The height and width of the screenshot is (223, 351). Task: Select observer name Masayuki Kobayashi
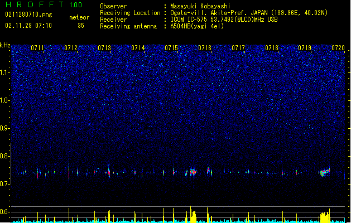coord(200,6)
